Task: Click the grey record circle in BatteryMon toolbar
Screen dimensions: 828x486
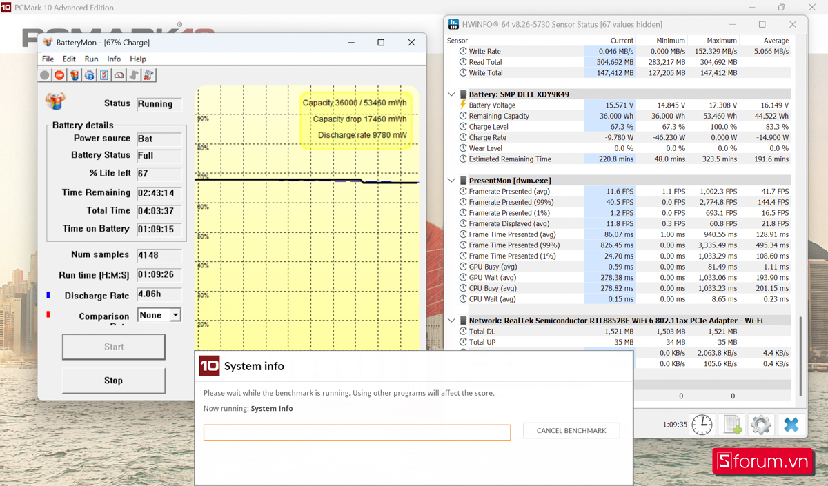Action: [x=45, y=75]
